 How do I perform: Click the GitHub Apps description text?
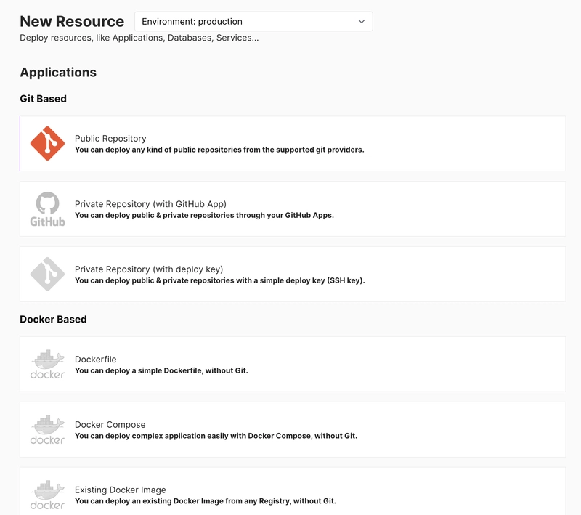[204, 215]
